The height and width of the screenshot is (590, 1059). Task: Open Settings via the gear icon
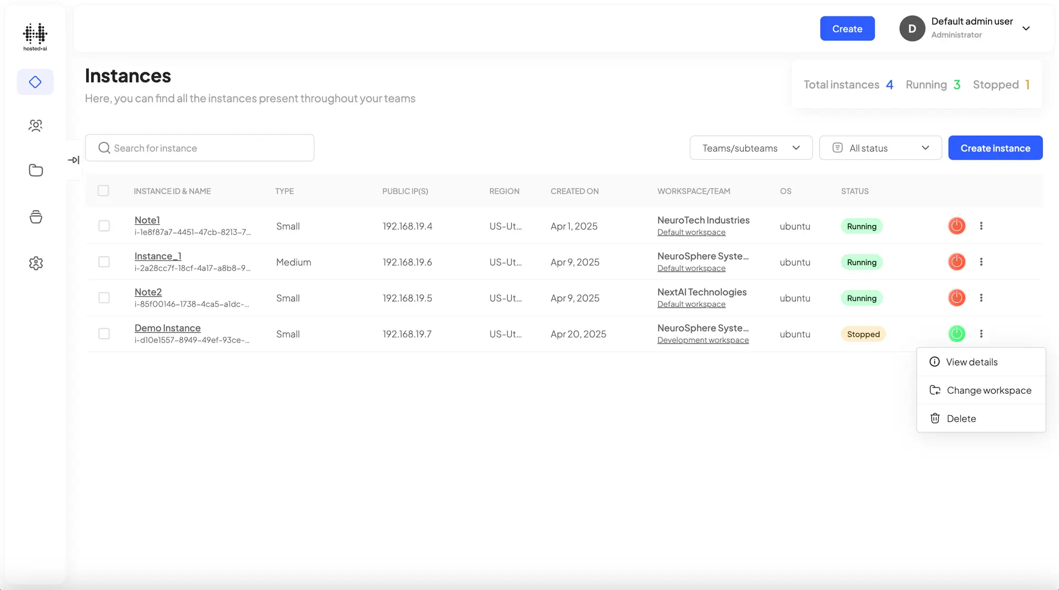tap(35, 263)
